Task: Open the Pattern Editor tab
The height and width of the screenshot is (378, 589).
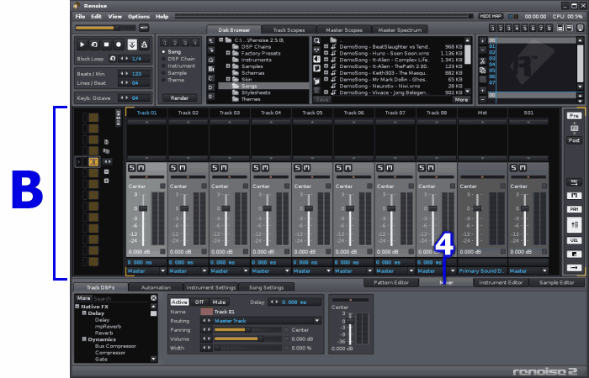Action: (x=391, y=283)
